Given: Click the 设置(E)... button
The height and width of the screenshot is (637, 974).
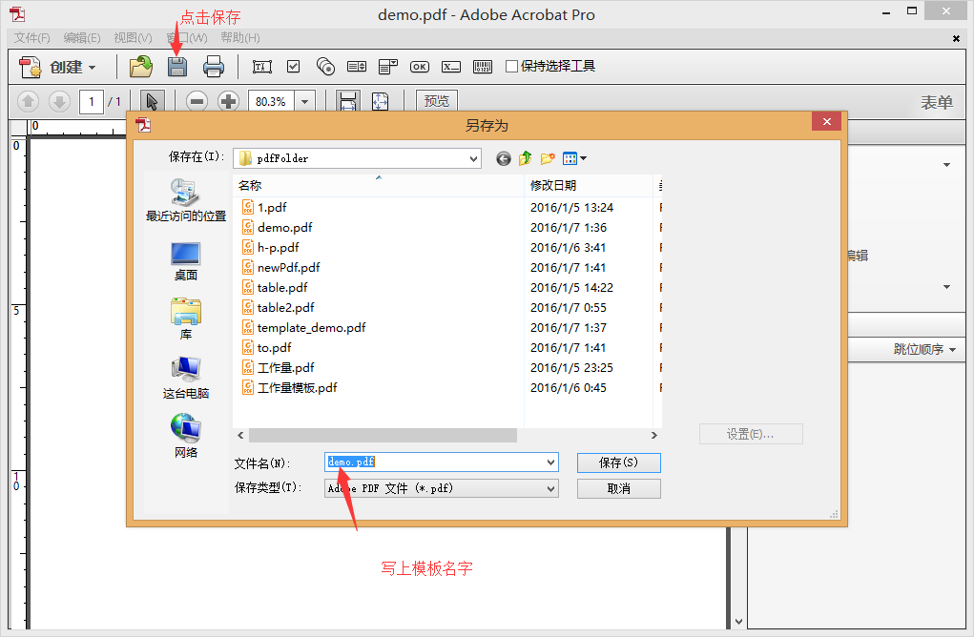Looking at the screenshot, I should click(x=751, y=434).
